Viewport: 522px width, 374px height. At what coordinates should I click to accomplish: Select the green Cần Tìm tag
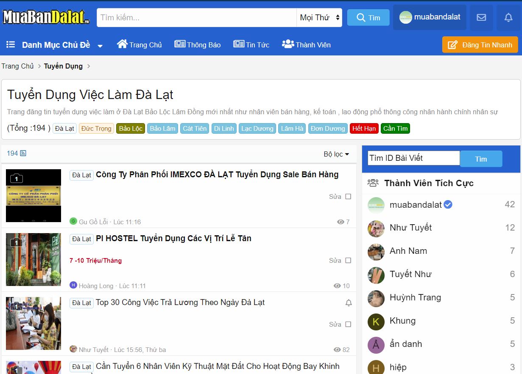(395, 129)
